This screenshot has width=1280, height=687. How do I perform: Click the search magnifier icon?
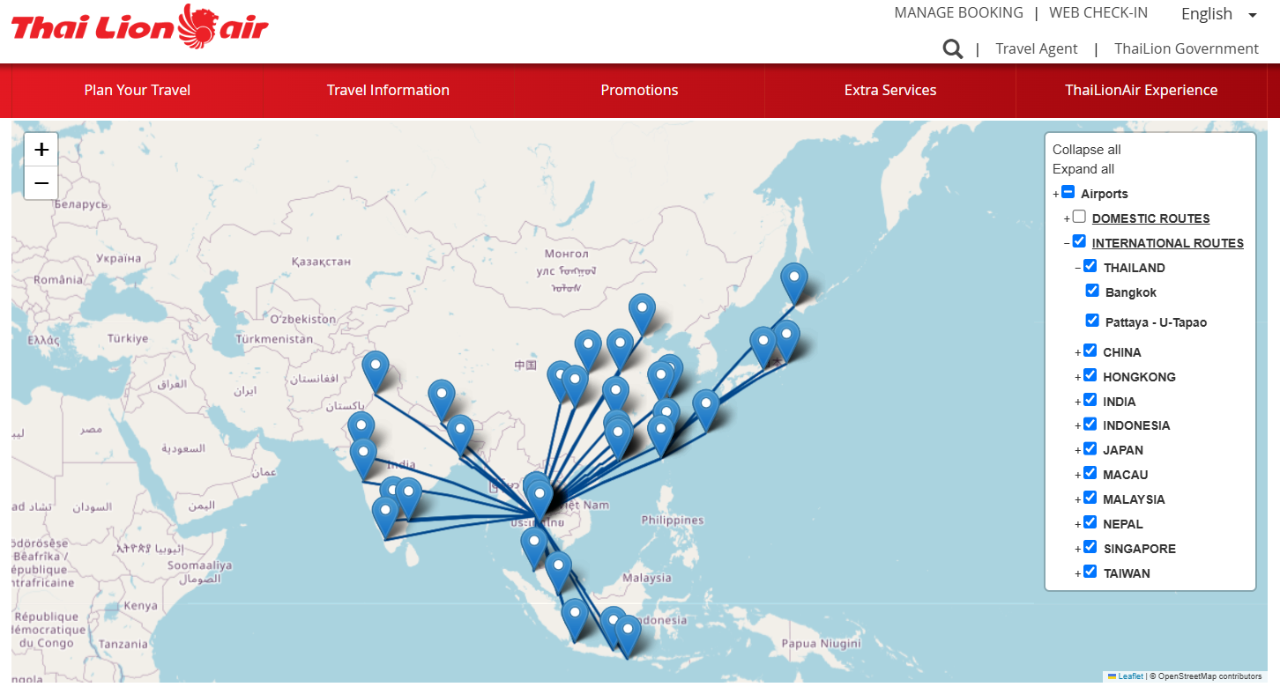[x=952, y=49]
